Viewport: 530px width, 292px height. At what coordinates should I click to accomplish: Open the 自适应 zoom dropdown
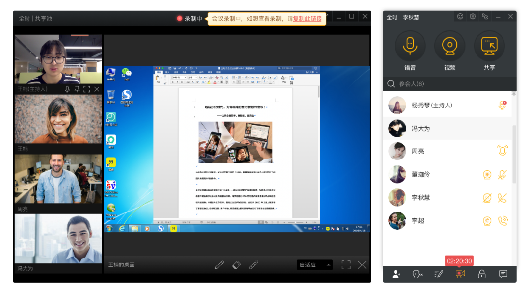coord(315,265)
